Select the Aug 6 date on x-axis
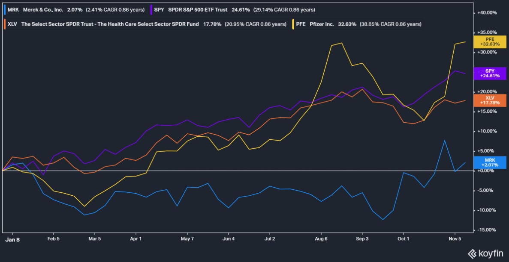The width and height of the screenshot is (509, 262). click(321, 239)
